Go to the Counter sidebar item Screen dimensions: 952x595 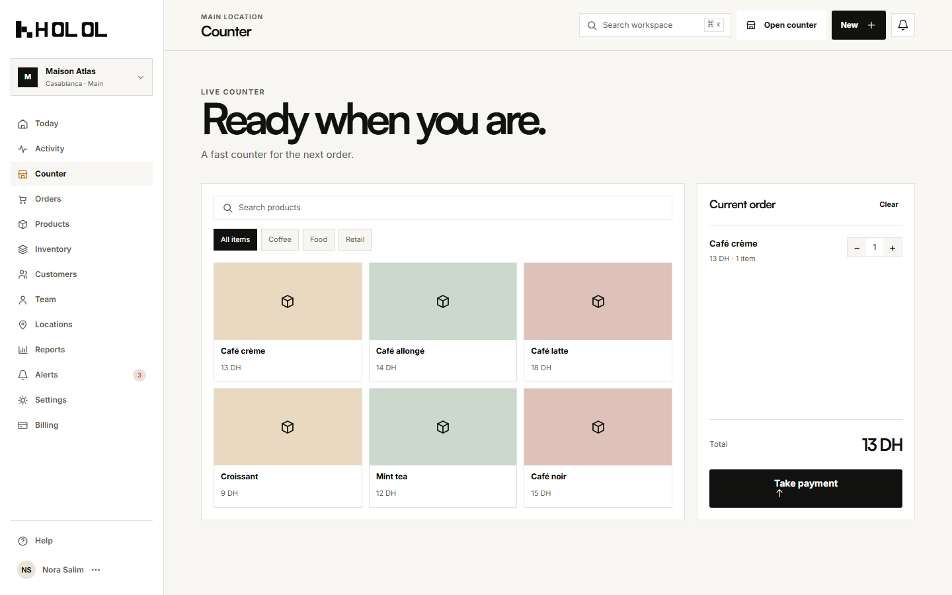coord(81,174)
